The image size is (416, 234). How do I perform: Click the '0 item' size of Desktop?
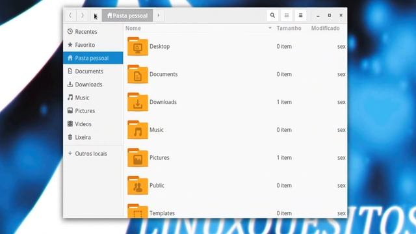(x=284, y=46)
